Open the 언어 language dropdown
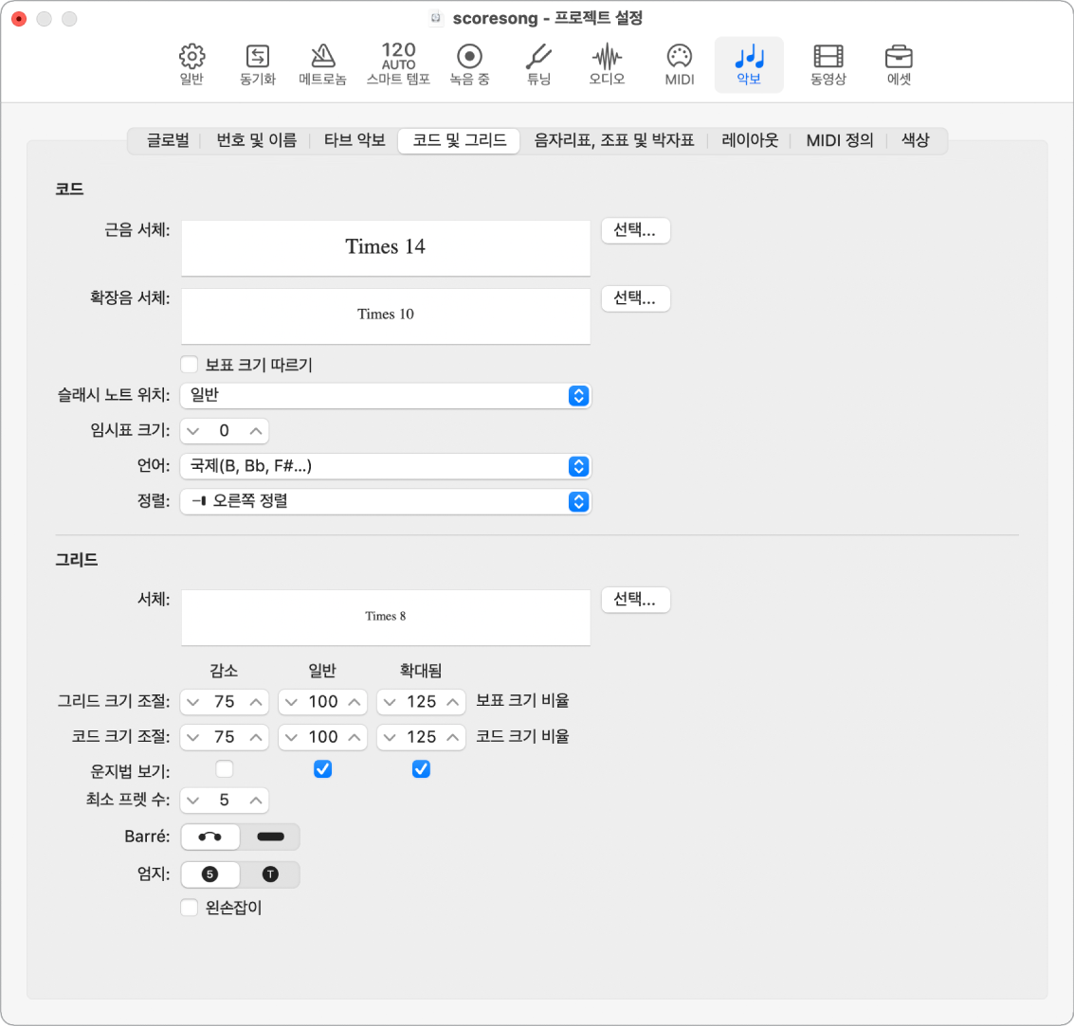Image resolution: width=1074 pixels, height=1026 pixels. coord(385,466)
